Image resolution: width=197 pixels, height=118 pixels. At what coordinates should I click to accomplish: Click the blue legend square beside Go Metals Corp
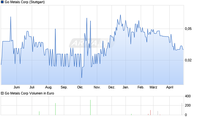click(2, 2)
